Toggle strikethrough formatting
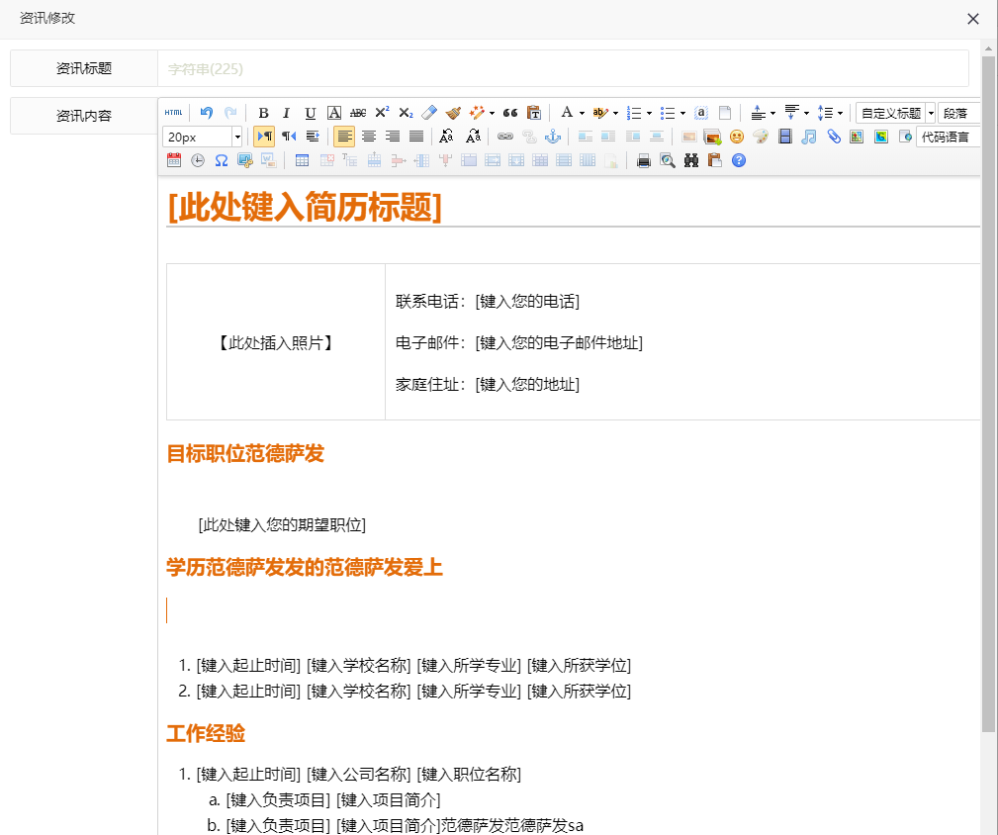This screenshot has width=998, height=835. 358,113
